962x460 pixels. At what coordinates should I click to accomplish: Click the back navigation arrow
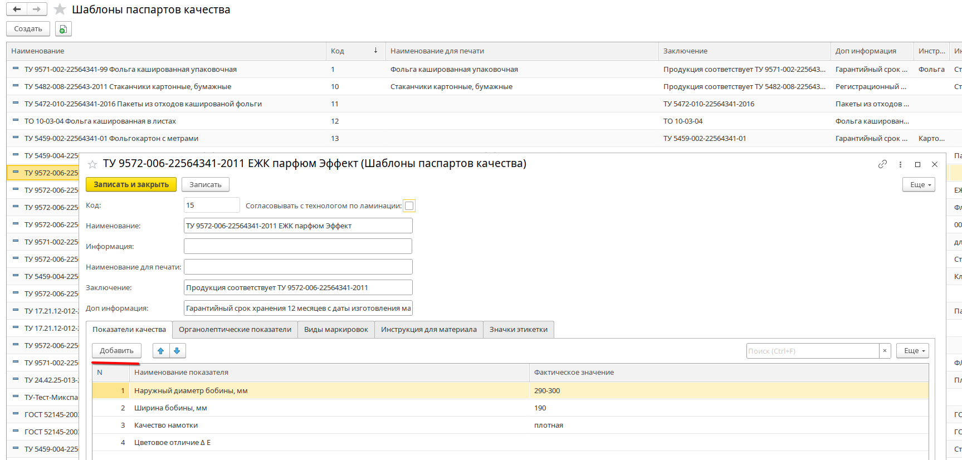[x=17, y=9]
